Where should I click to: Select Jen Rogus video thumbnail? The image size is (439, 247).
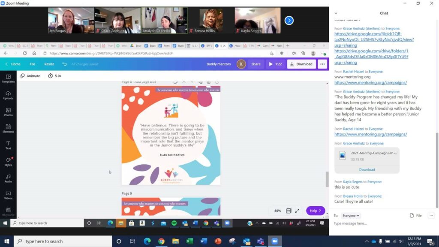(71, 21)
